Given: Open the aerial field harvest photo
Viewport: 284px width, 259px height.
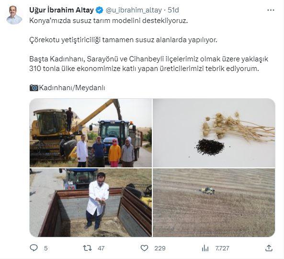Looking at the screenshot, I should [214, 202].
